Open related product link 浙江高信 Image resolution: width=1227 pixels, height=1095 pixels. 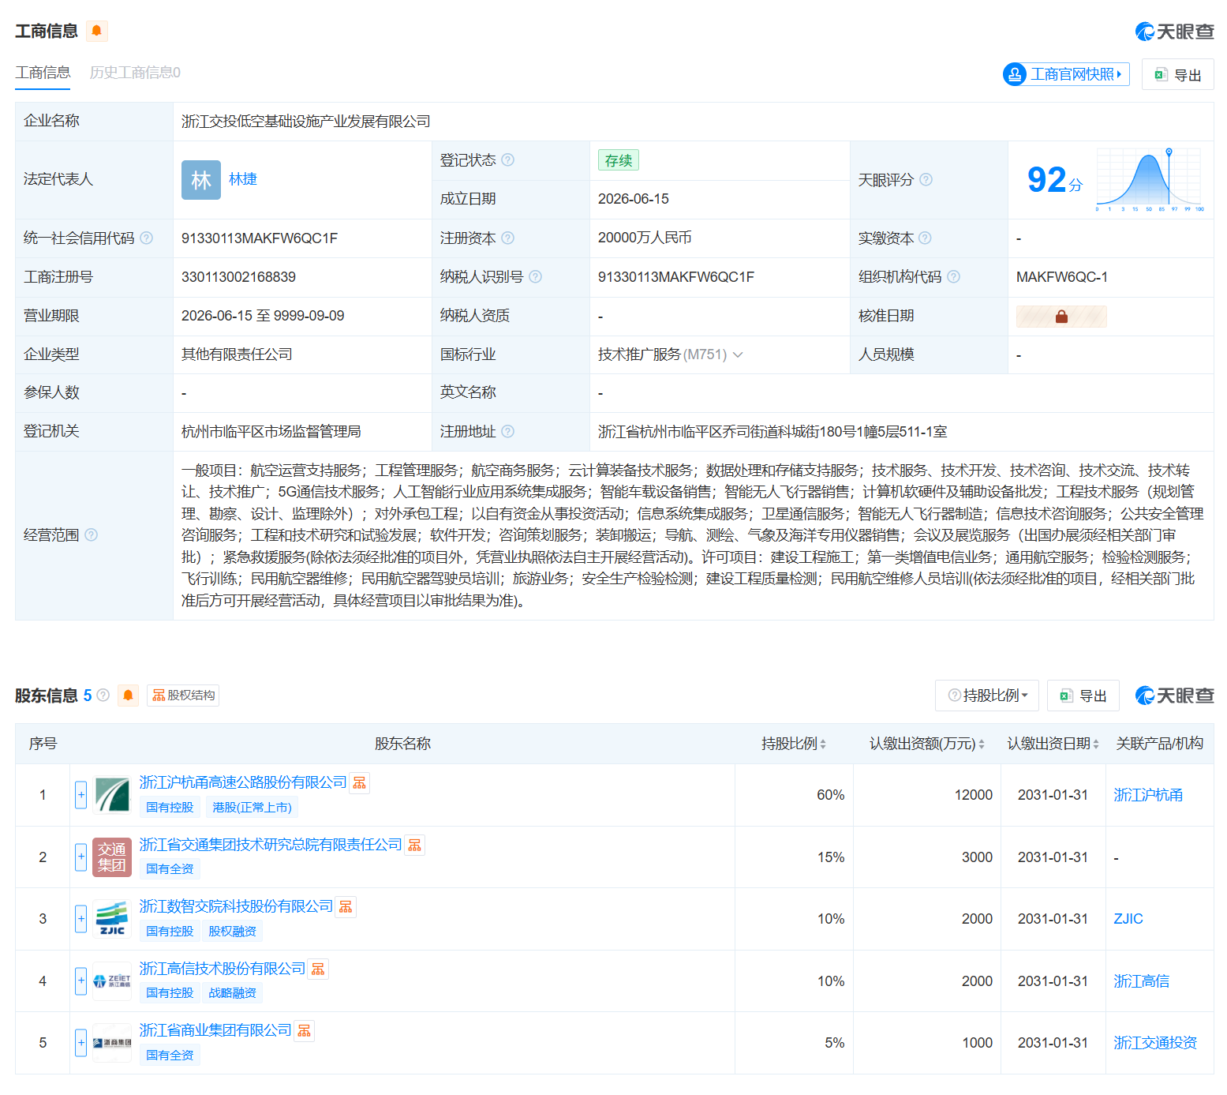(1141, 981)
